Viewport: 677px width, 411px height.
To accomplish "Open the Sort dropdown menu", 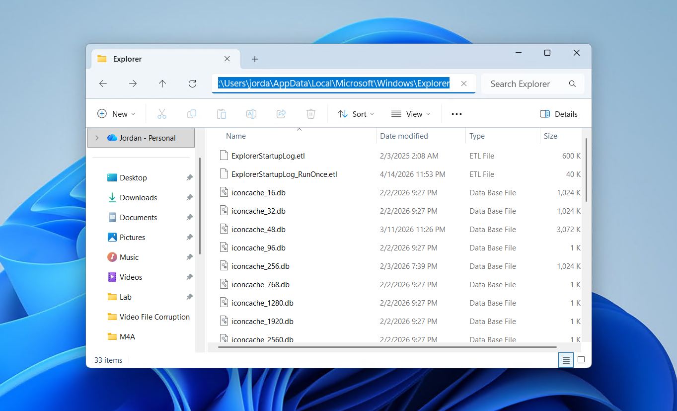I will 356,114.
